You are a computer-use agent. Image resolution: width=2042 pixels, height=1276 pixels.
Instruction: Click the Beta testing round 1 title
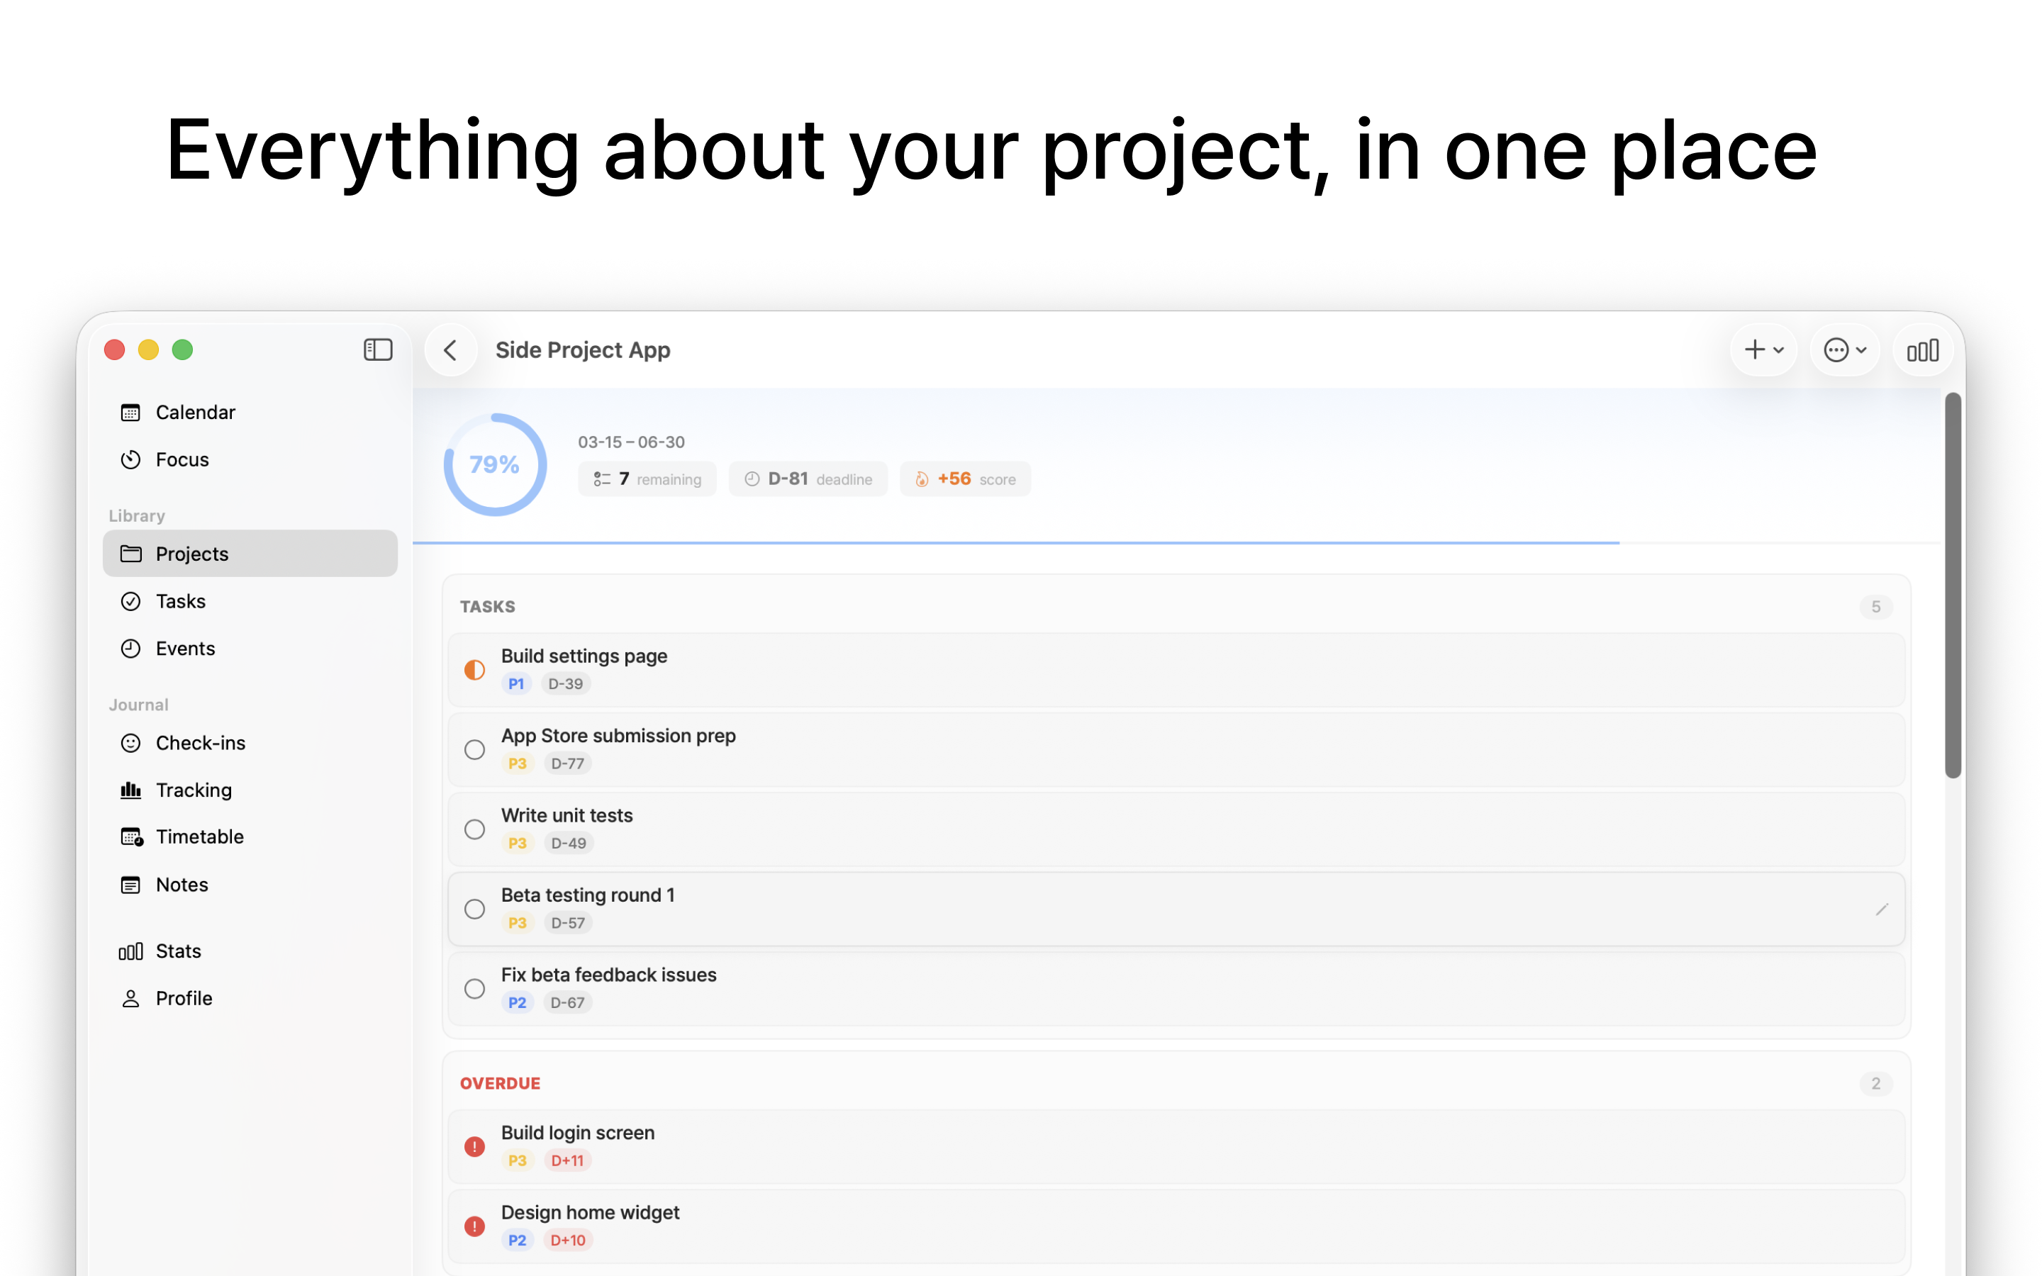tap(588, 895)
